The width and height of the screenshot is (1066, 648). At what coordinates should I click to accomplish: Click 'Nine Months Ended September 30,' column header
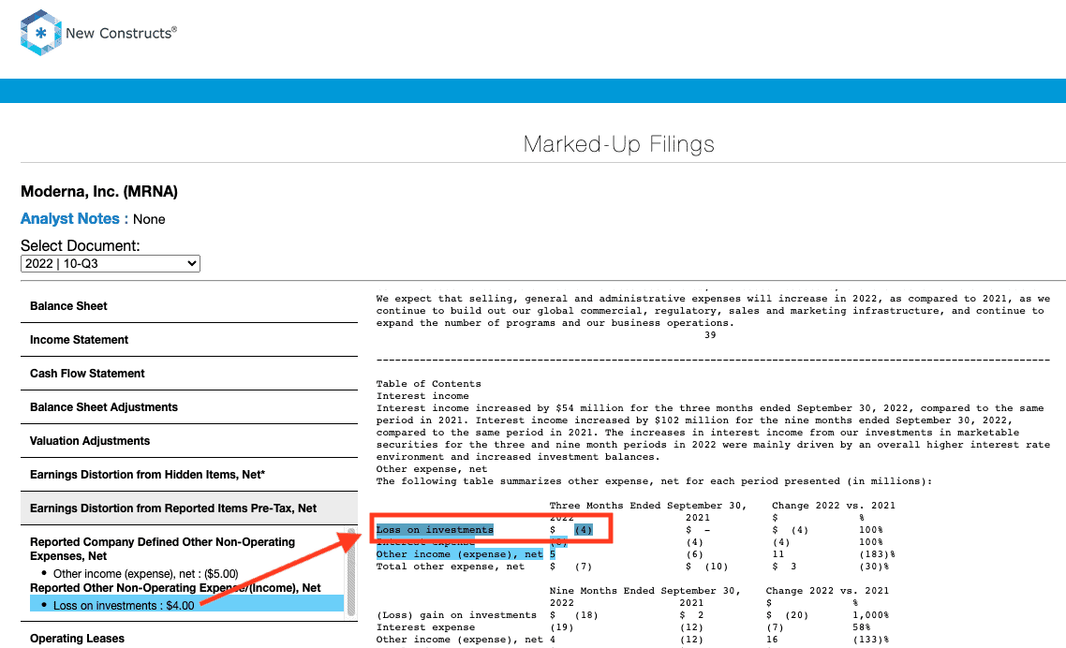[645, 591]
